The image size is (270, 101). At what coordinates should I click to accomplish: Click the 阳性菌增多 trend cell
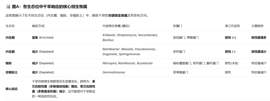[259, 38]
